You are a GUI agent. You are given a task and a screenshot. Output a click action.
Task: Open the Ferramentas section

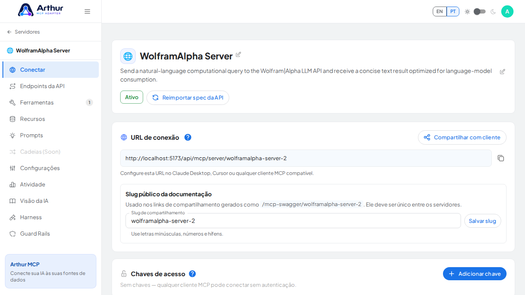click(50, 102)
